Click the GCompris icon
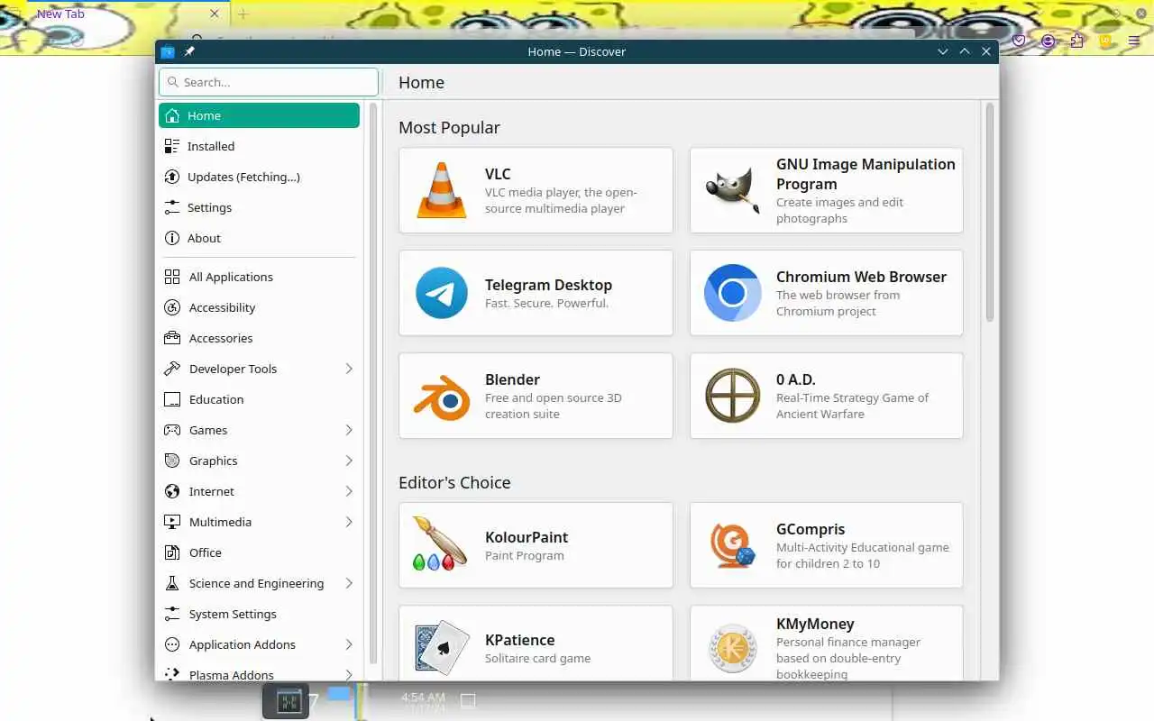This screenshot has width=1154, height=721. coord(732,545)
